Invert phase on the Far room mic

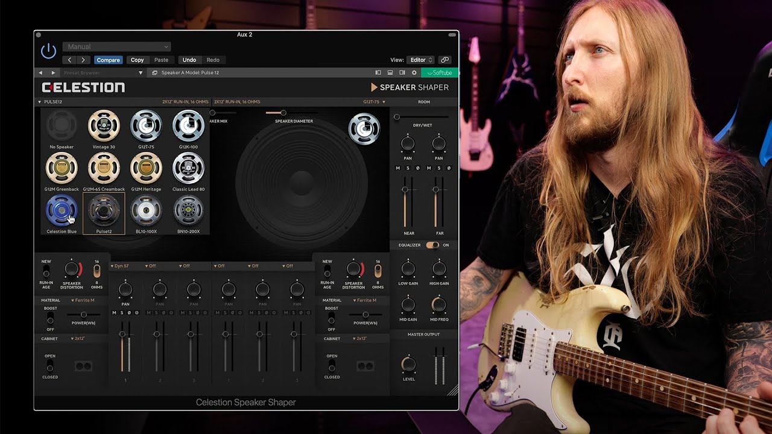coord(449,168)
